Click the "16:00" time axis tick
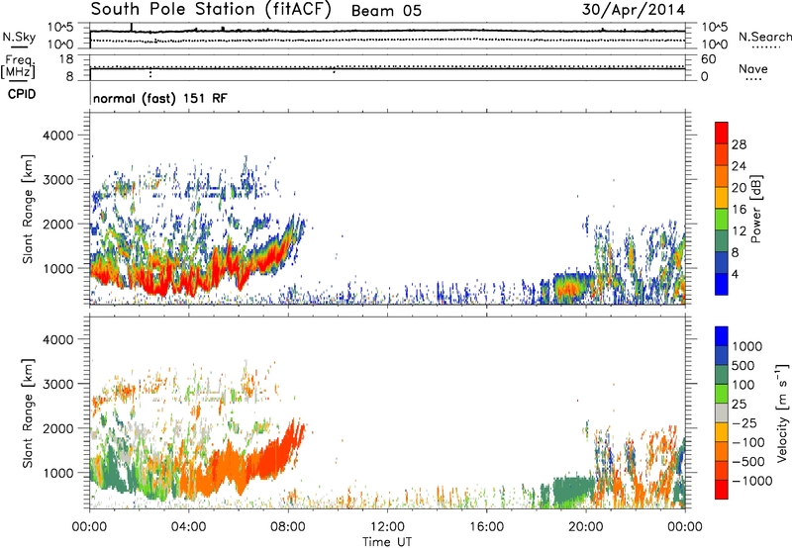792x548 pixels. 486,527
